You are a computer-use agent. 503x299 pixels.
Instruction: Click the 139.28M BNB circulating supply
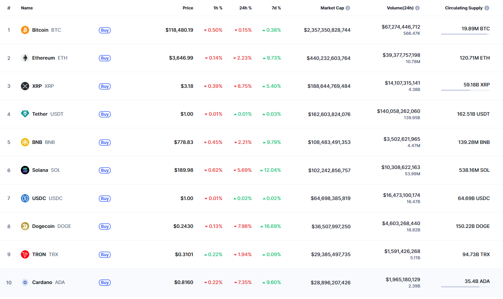[474, 142]
